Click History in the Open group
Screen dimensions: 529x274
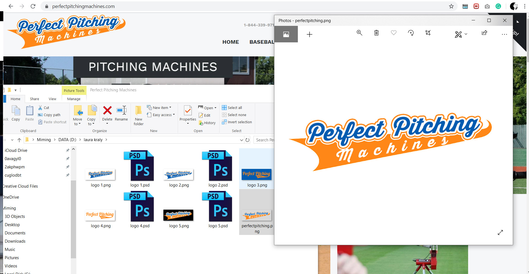click(207, 123)
